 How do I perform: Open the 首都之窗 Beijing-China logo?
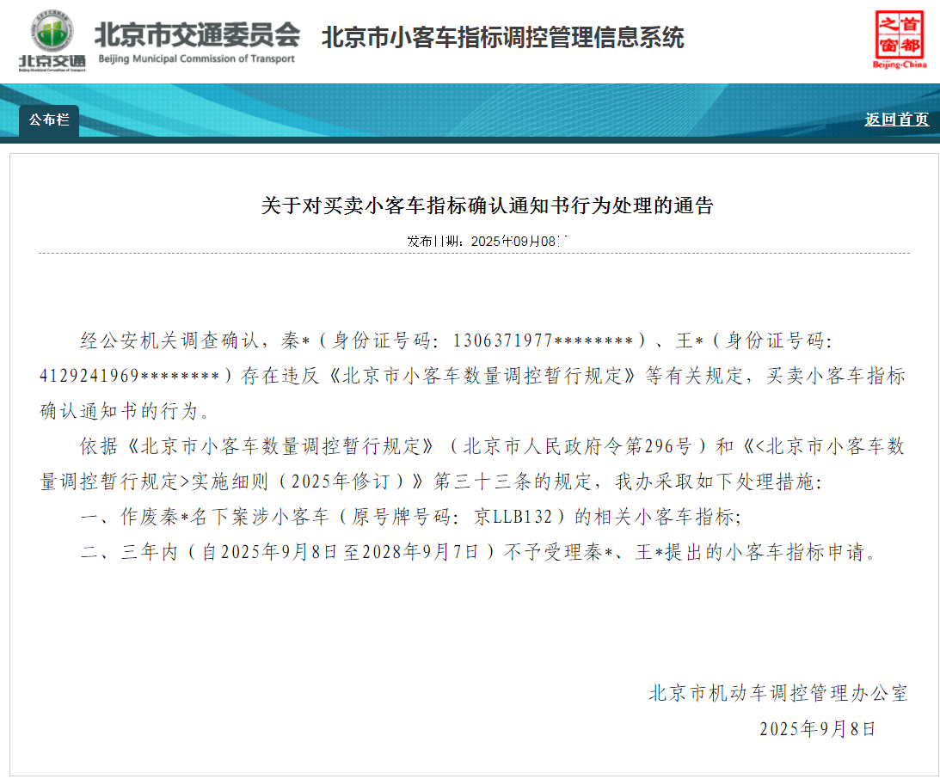pyautogui.click(x=900, y=38)
